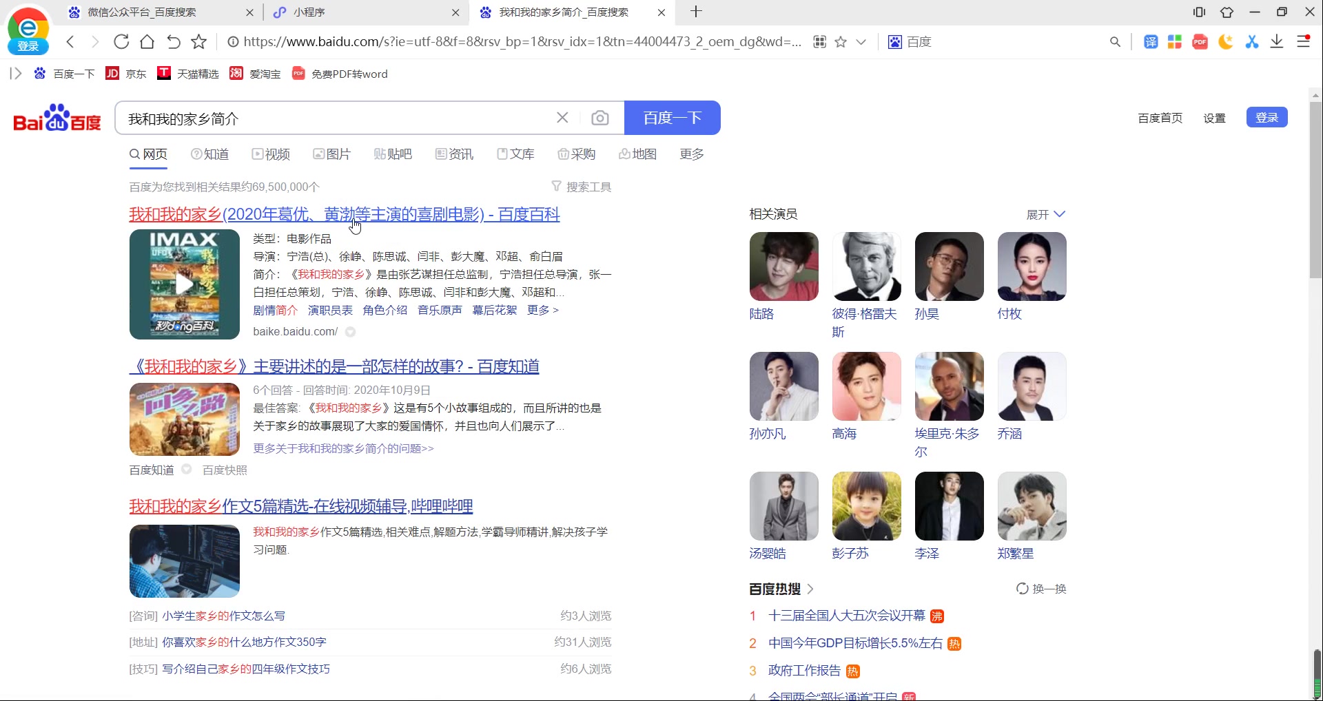Open the 百度知道 story question result
Image resolution: width=1323 pixels, height=701 pixels.
(334, 366)
